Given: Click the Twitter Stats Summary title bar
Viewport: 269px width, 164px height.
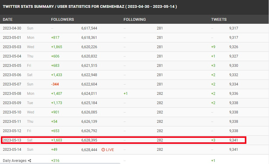Looking at the screenshot, I should pyautogui.click(x=90, y=7).
